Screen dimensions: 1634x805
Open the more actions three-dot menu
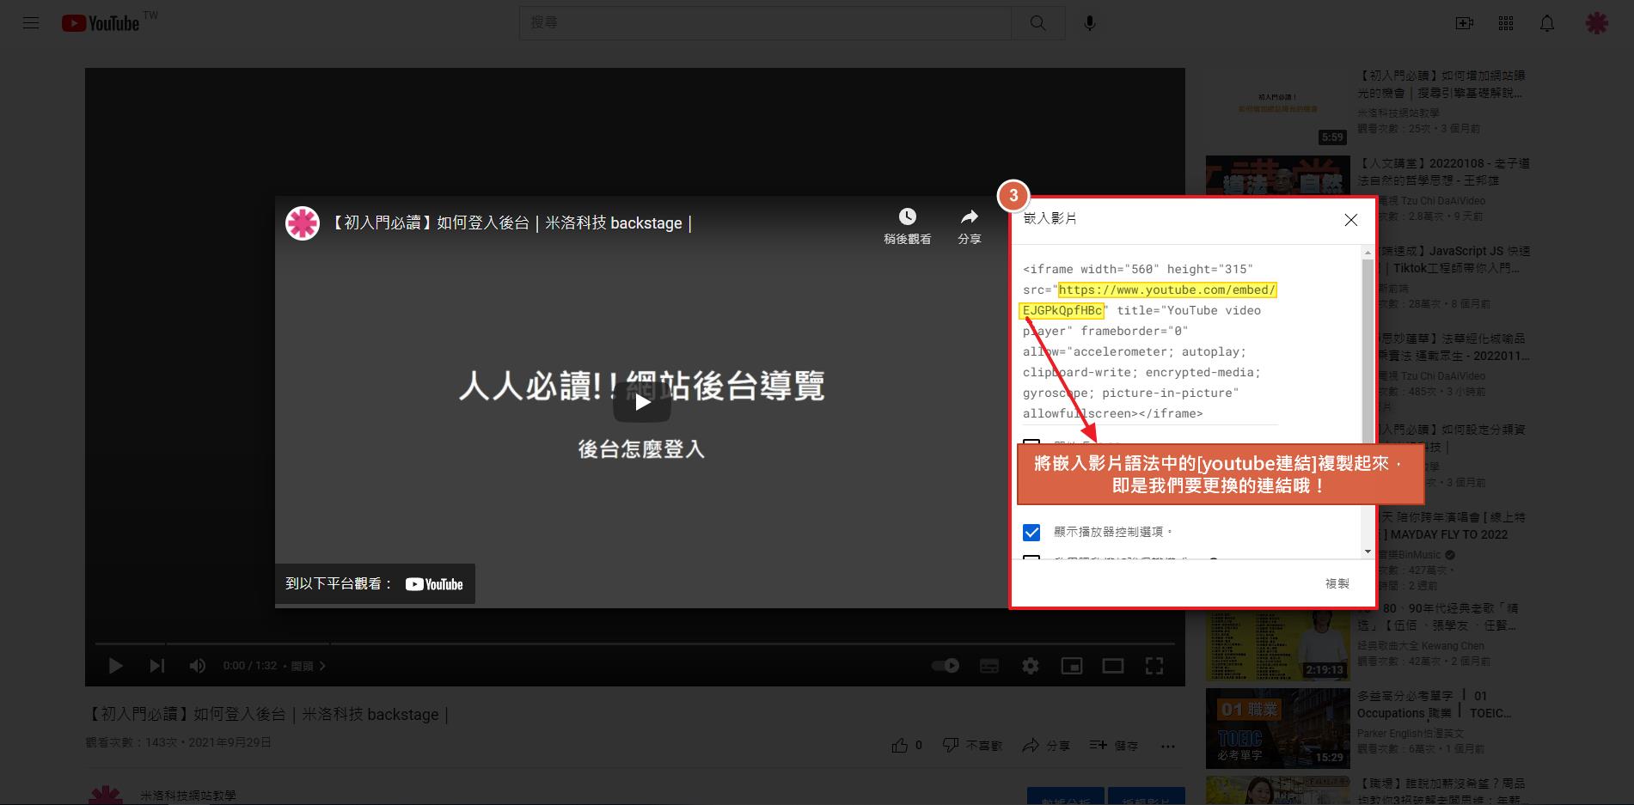tap(1167, 746)
